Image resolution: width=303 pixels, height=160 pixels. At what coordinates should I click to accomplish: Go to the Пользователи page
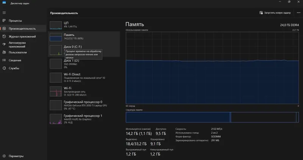point(23,52)
